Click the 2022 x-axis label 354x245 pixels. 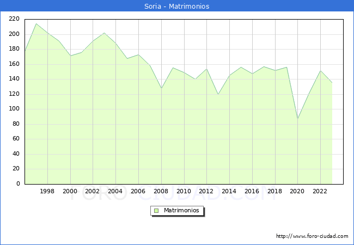pyautogui.click(x=320, y=191)
